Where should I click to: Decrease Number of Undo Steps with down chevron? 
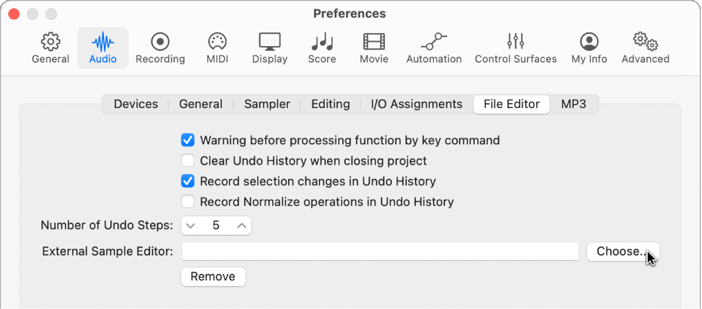(x=191, y=225)
